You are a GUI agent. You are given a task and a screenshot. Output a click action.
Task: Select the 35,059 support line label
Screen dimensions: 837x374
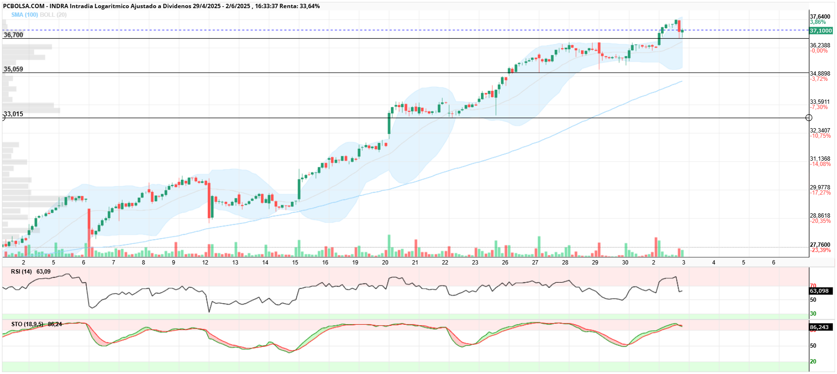click(13, 69)
